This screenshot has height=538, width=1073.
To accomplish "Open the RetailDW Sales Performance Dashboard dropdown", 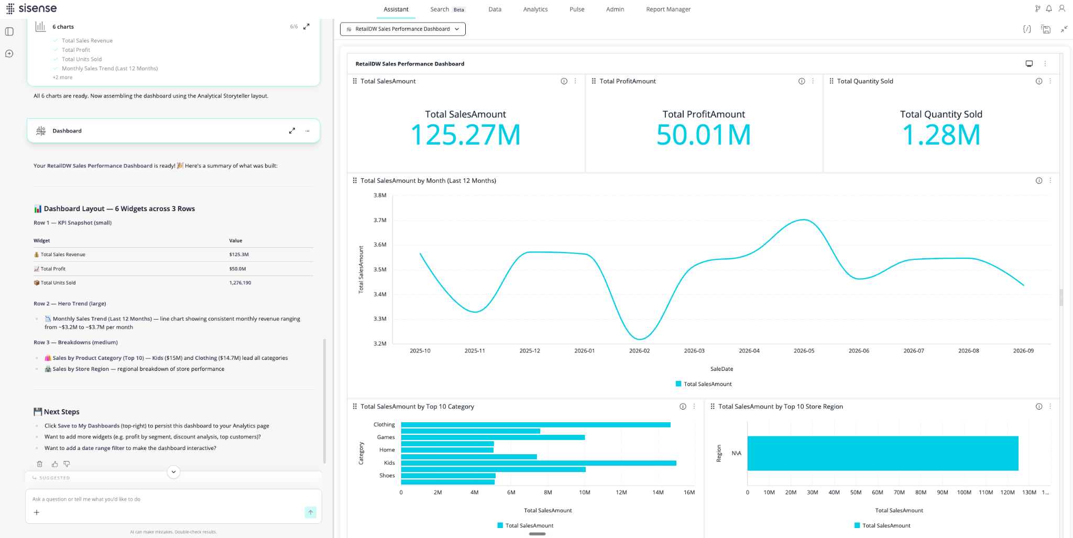I will [402, 29].
